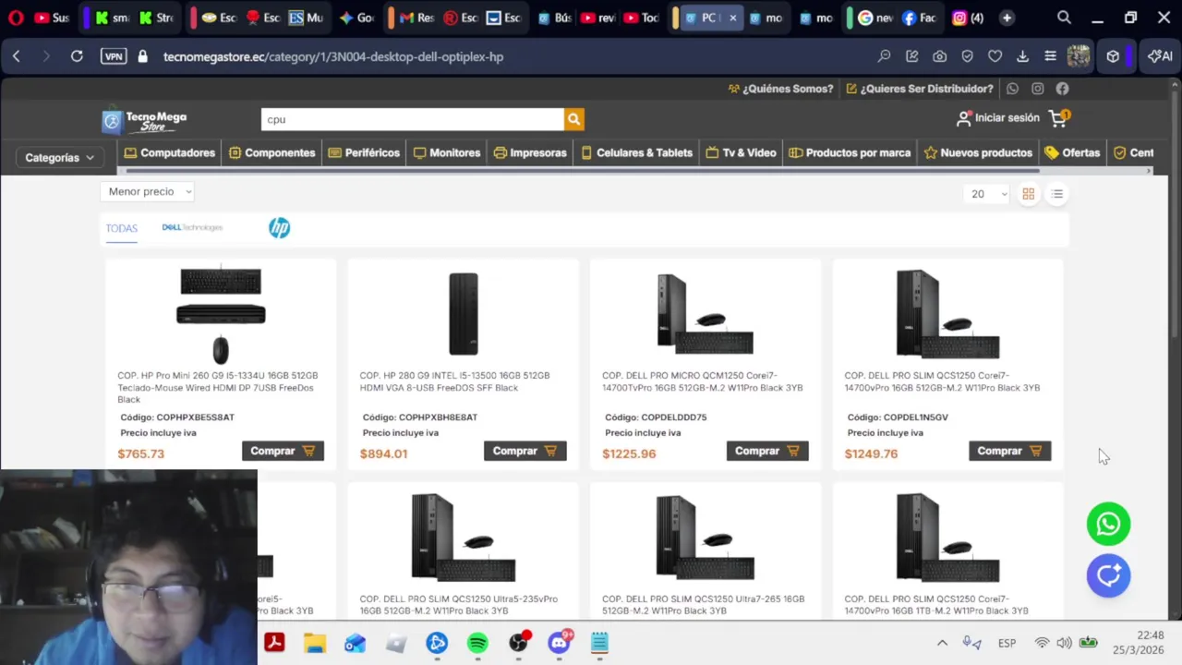Select the TODAS brand tab
Screen dimensions: 1182x665
pyautogui.click(x=121, y=228)
